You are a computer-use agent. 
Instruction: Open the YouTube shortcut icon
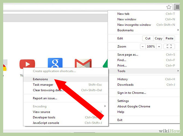coord(27,64)
